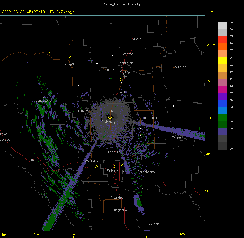The width and height of the screenshot is (244, 238).
Task: Click the Sundre town label
Action: [x=83, y=111]
